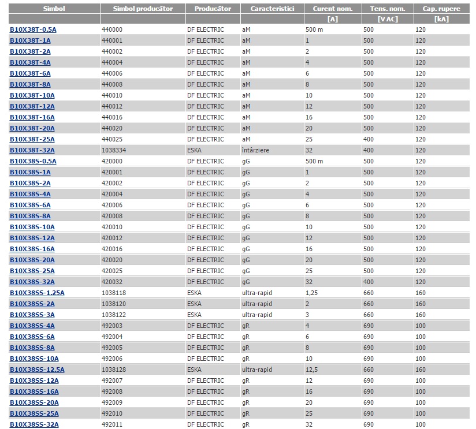Image resolution: width=476 pixels, height=429 pixels.
Task: Click the Simbol column header
Action: tap(54, 9)
